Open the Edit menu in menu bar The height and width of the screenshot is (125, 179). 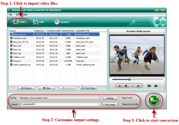pos(18,15)
